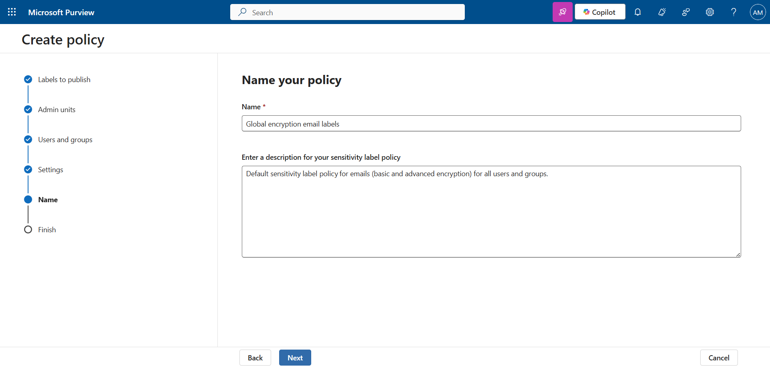The width and height of the screenshot is (770, 368).
Task: Jump to Users and groups step
Action: click(65, 140)
